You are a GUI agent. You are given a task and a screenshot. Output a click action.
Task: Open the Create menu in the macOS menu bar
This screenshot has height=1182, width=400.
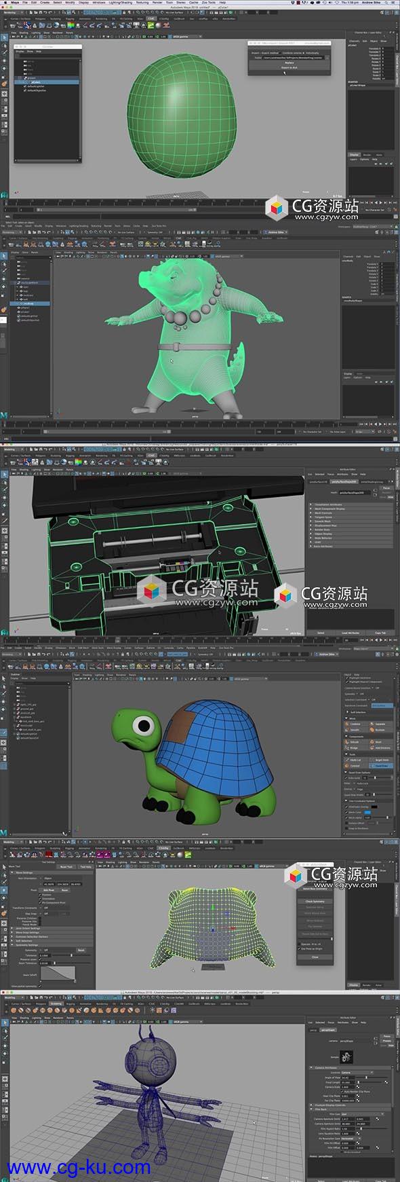45,2
